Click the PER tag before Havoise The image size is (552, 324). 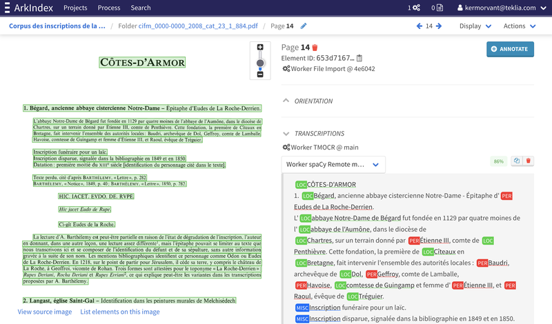coord(301,285)
